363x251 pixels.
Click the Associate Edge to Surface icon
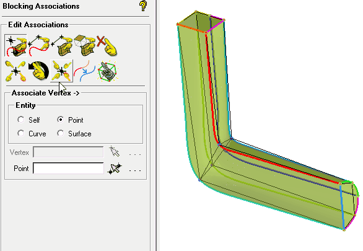62,46
